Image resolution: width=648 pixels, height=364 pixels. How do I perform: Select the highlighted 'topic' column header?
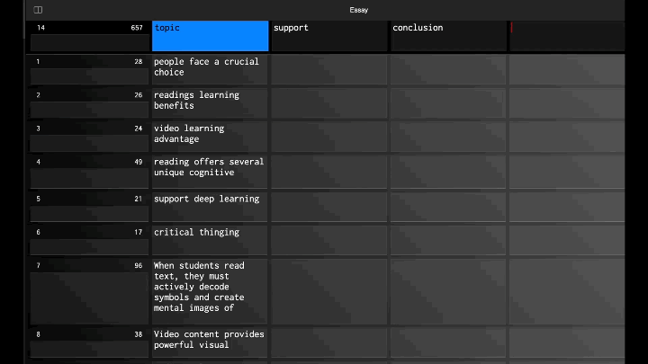coord(211,36)
